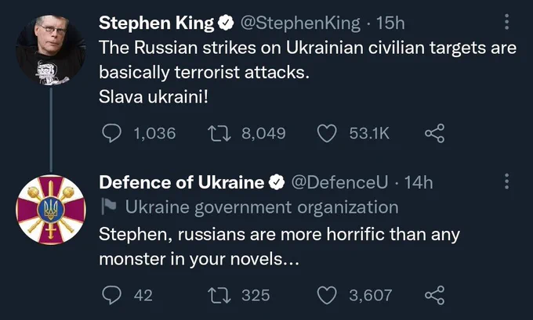Retweet the Defence of Ukraine tweet
The width and height of the screenshot is (533, 320).
point(219,295)
